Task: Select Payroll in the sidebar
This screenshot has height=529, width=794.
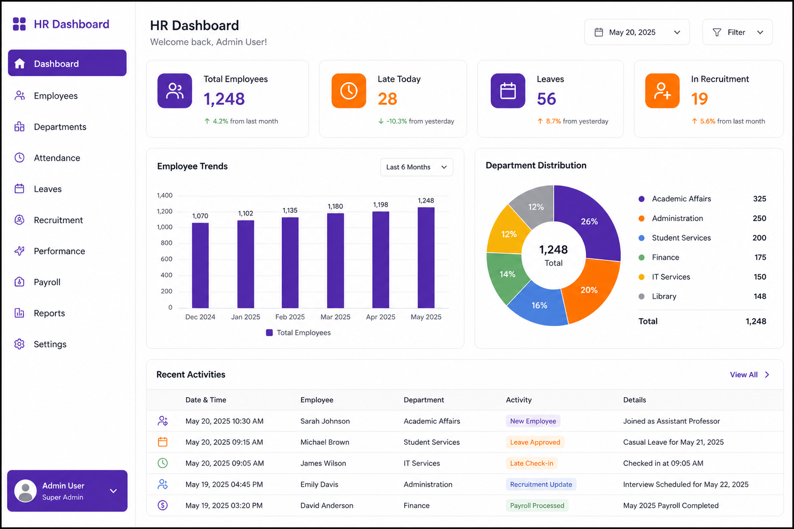Action: [67, 282]
